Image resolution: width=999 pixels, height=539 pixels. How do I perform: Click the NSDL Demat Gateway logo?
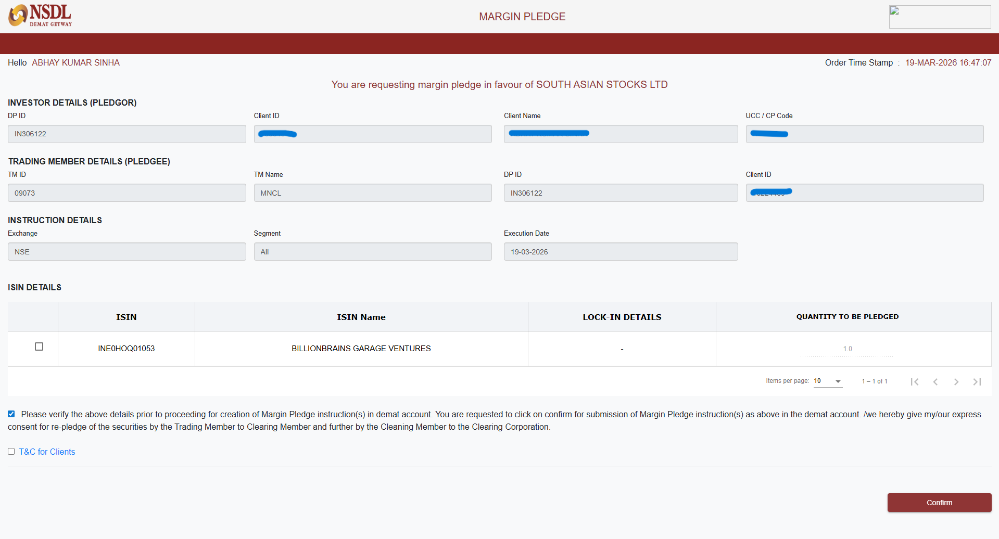[40, 16]
